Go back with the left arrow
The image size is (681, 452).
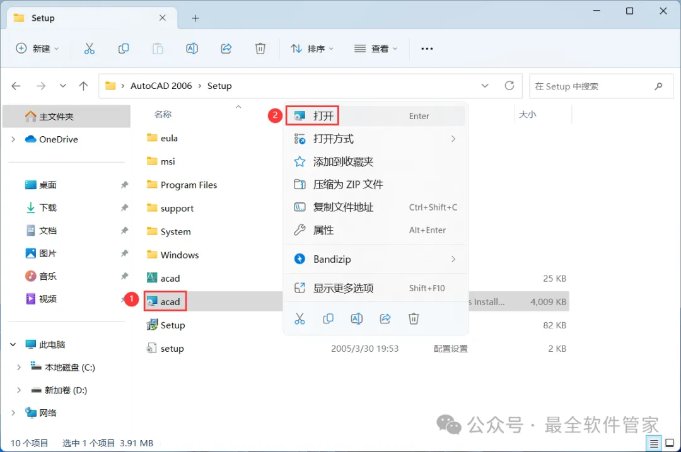point(16,86)
